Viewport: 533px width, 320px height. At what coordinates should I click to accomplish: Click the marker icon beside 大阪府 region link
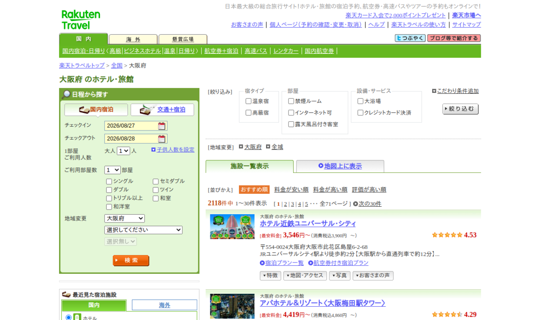point(241,147)
